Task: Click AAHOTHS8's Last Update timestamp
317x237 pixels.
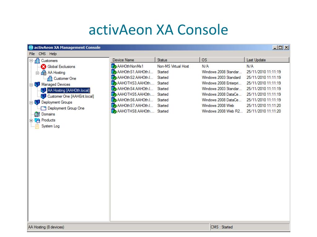Action: [264, 111]
